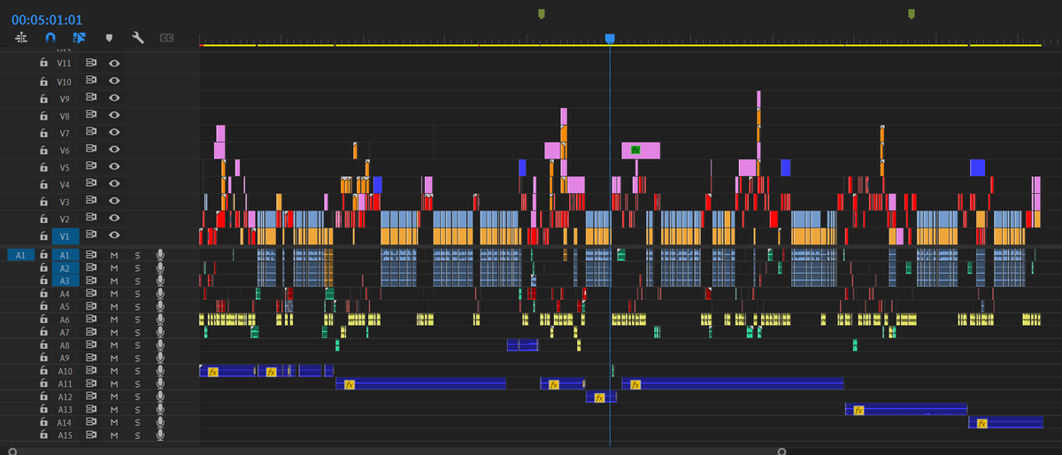Toggle sync lock on A13
The height and width of the screenshot is (455, 1062).
pyautogui.click(x=90, y=410)
